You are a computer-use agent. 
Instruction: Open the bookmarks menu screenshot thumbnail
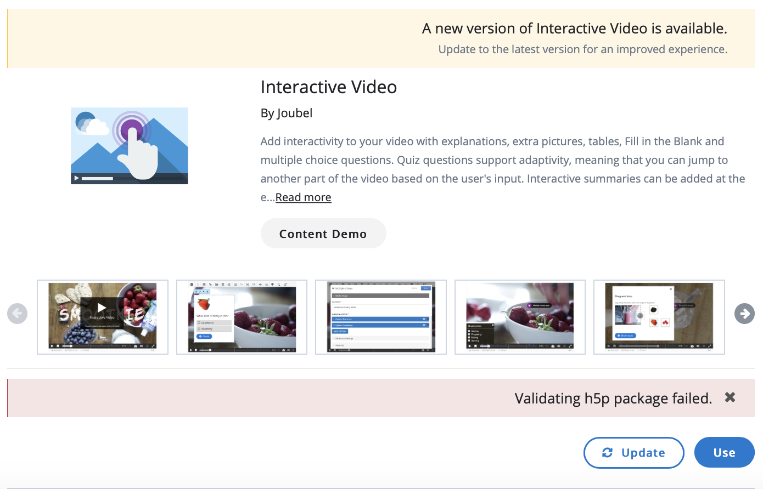click(520, 317)
